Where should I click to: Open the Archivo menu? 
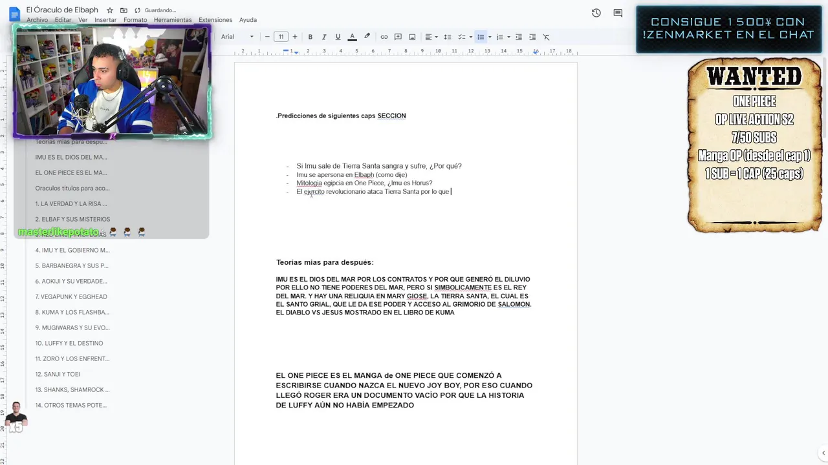[x=37, y=20]
